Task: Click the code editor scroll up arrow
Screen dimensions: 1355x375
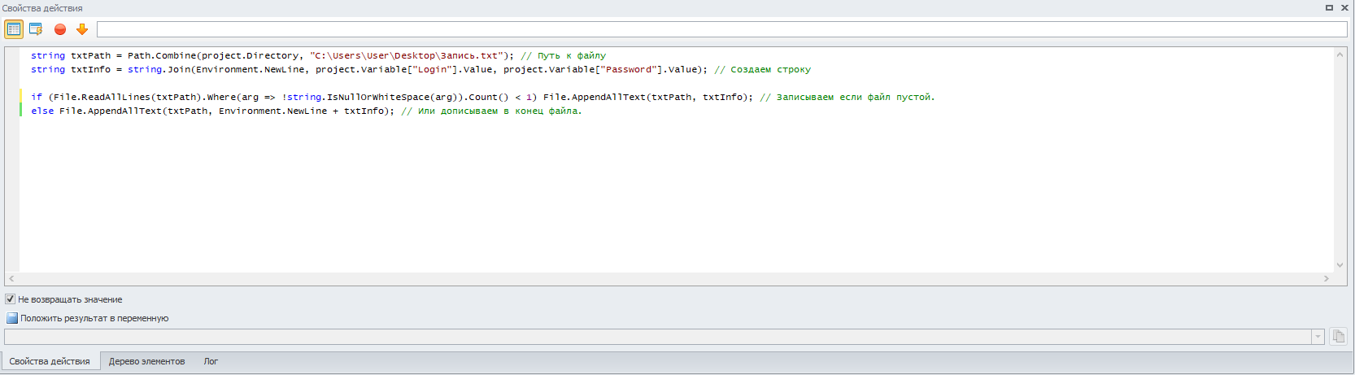Action: coord(1340,55)
